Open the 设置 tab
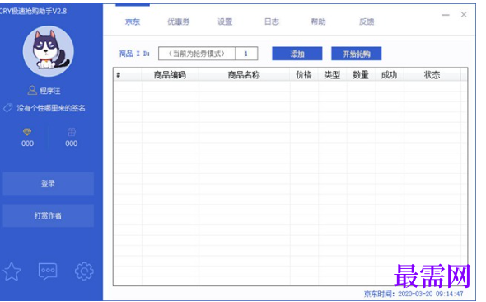 pos(225,21)
